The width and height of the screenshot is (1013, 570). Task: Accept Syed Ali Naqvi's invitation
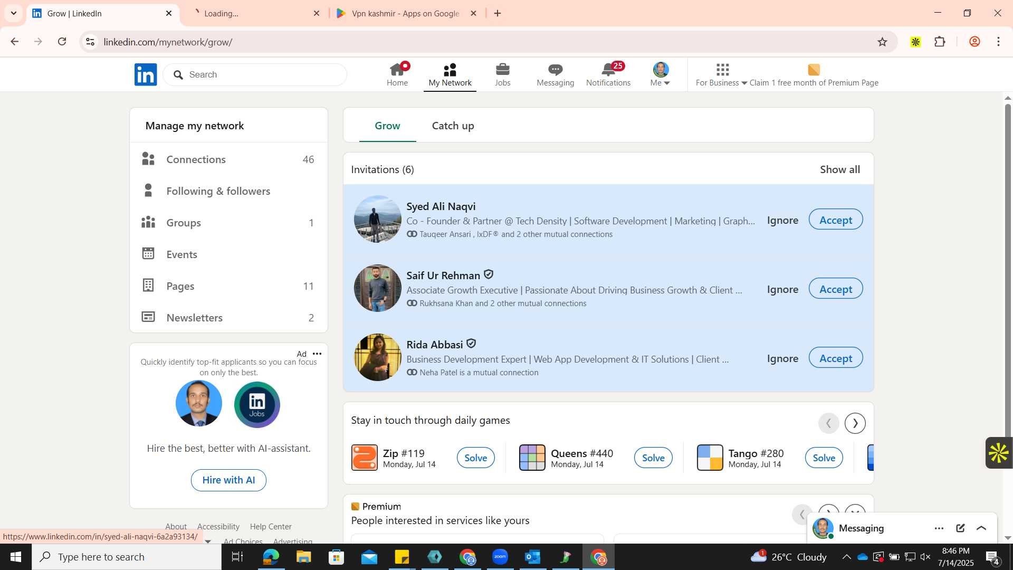click(x=836, y=220)
